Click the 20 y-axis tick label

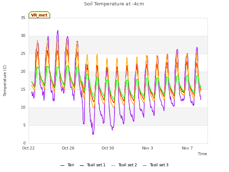point(23,72)
